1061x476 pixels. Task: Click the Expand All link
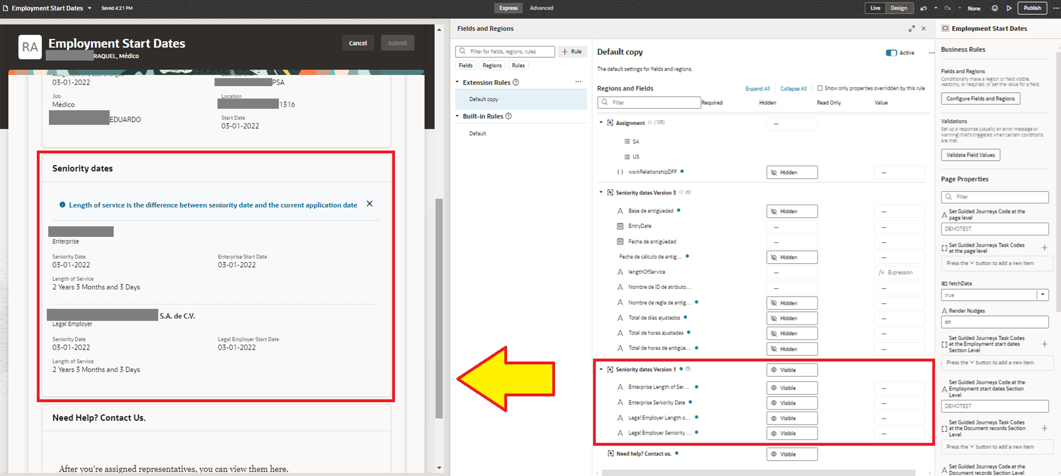coord(757,88)
